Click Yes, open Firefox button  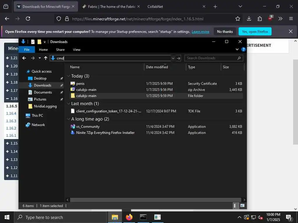coord(255,31)
